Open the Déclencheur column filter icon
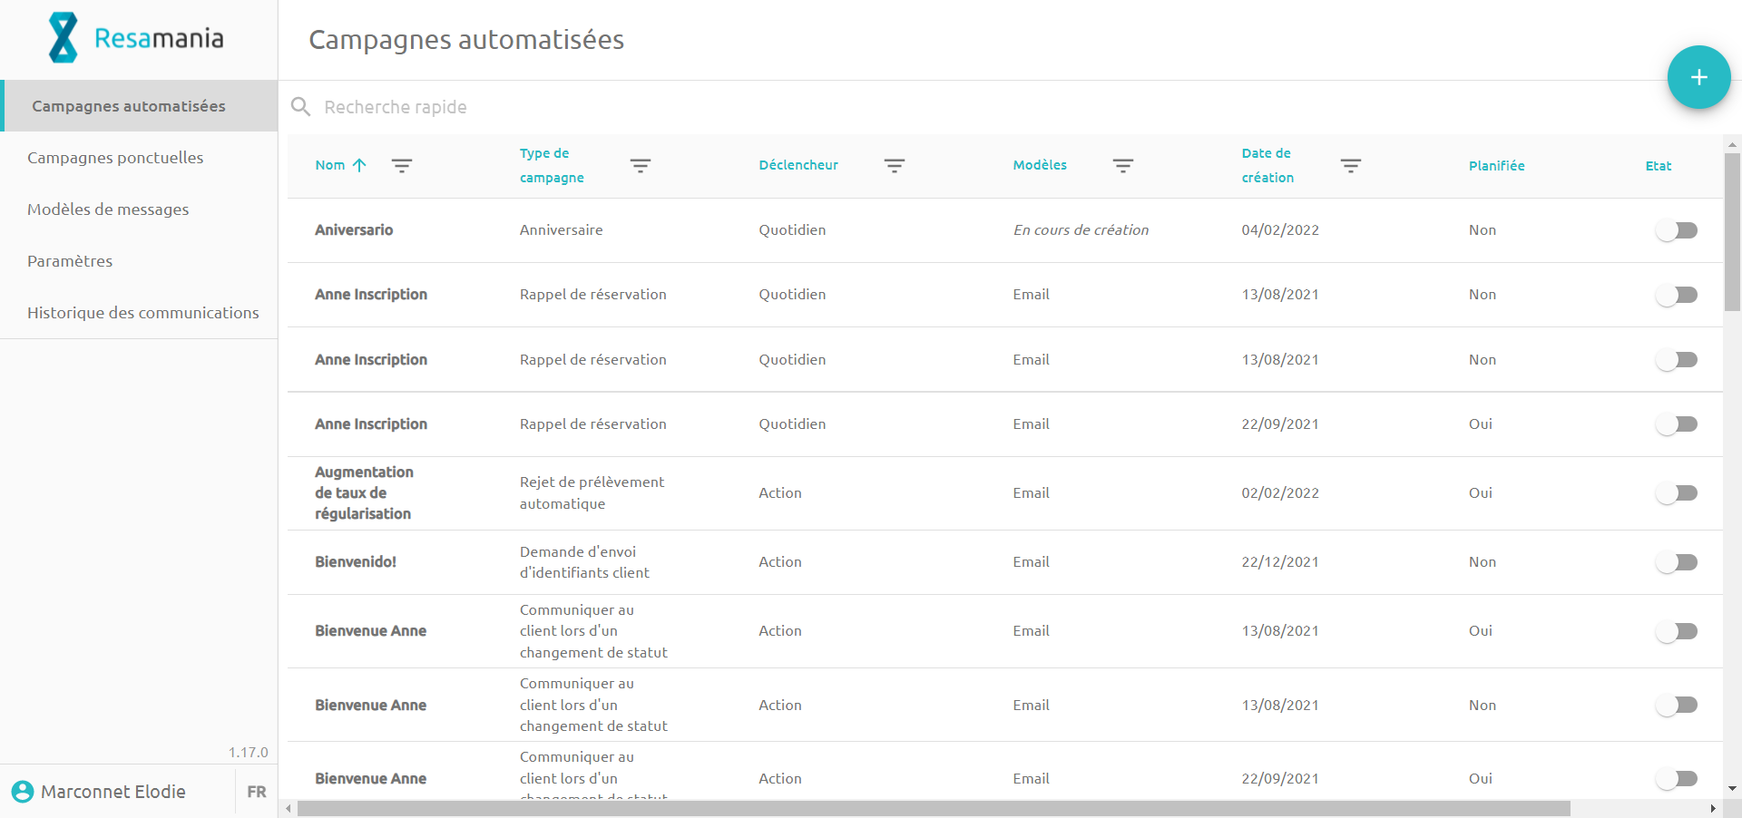Viewport: 1742px width, 818px height. click(895, 165)
